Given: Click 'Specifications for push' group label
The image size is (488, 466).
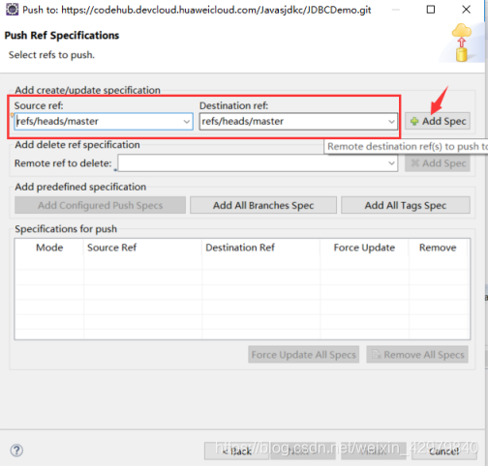Looking at the screenshot, I should coord(66,229).
